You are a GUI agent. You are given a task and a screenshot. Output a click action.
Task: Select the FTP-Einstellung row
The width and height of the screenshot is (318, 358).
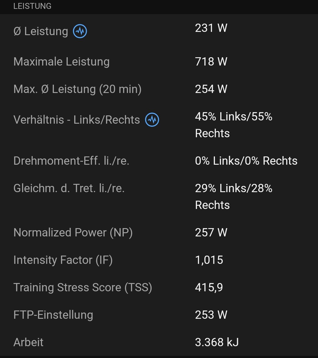53,315
